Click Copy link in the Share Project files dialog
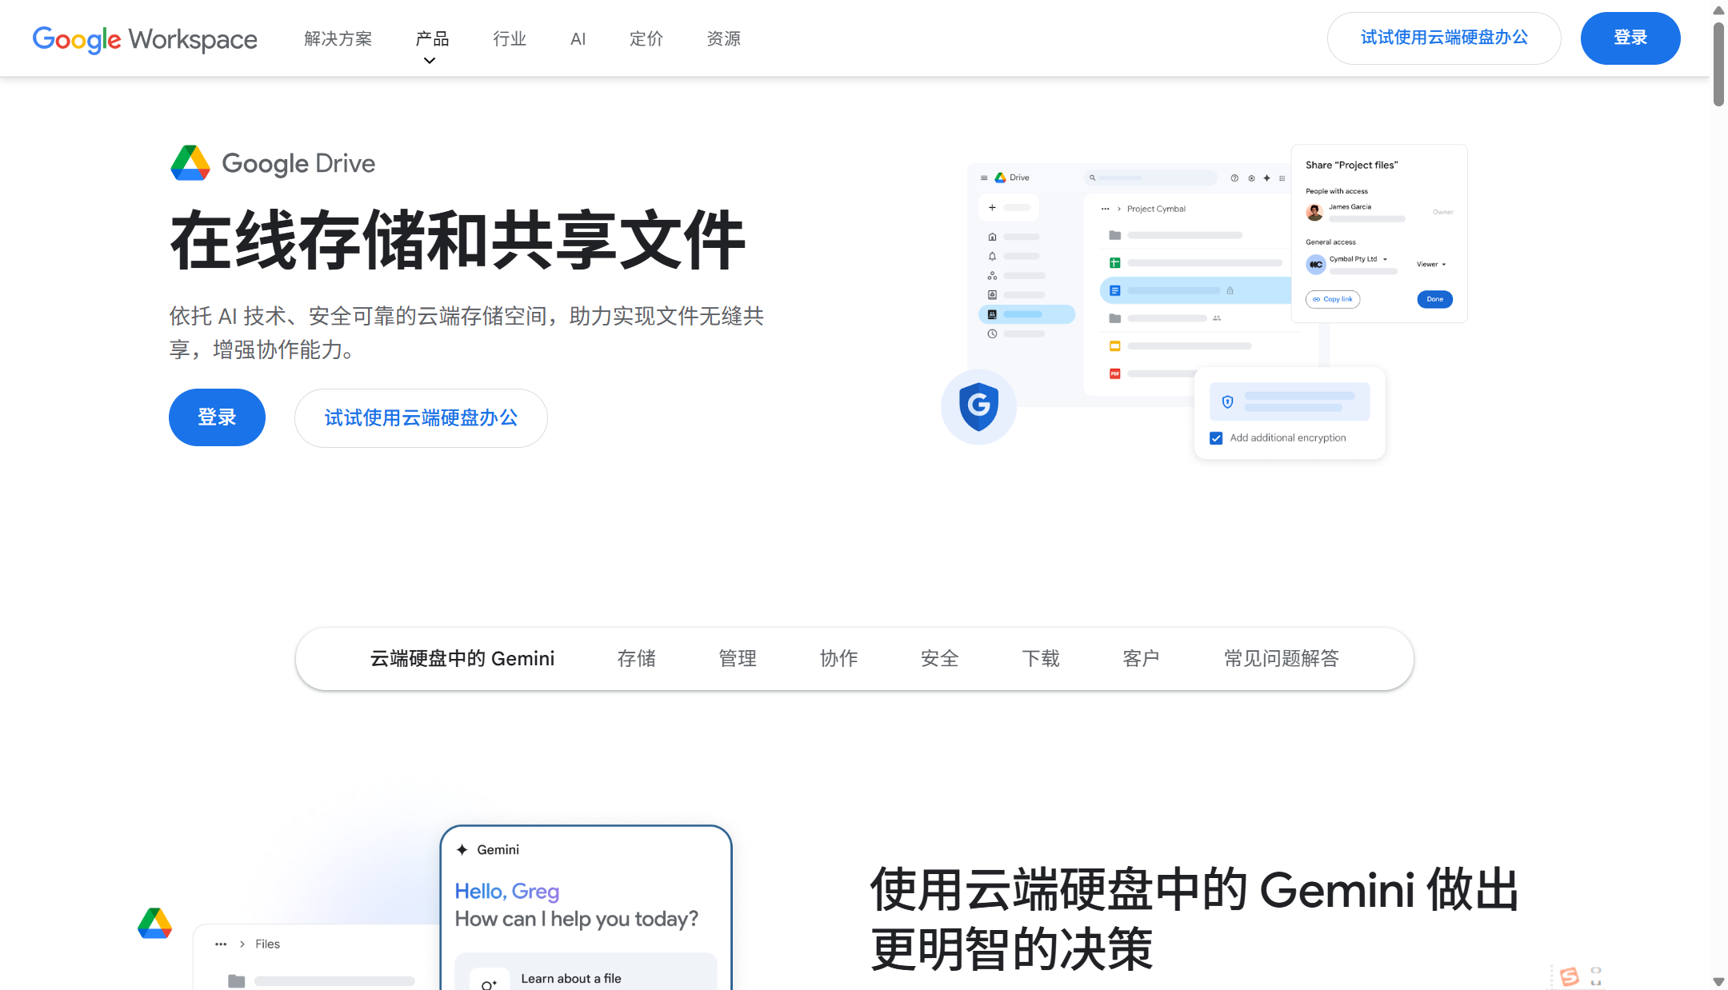1728x990 pixels. [1332, 299]
